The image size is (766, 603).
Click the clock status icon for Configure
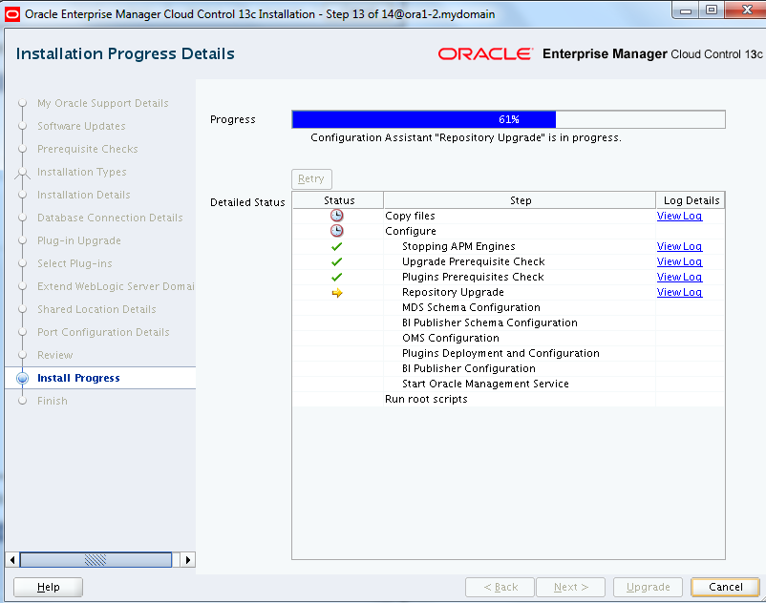[x=336, y=231]
